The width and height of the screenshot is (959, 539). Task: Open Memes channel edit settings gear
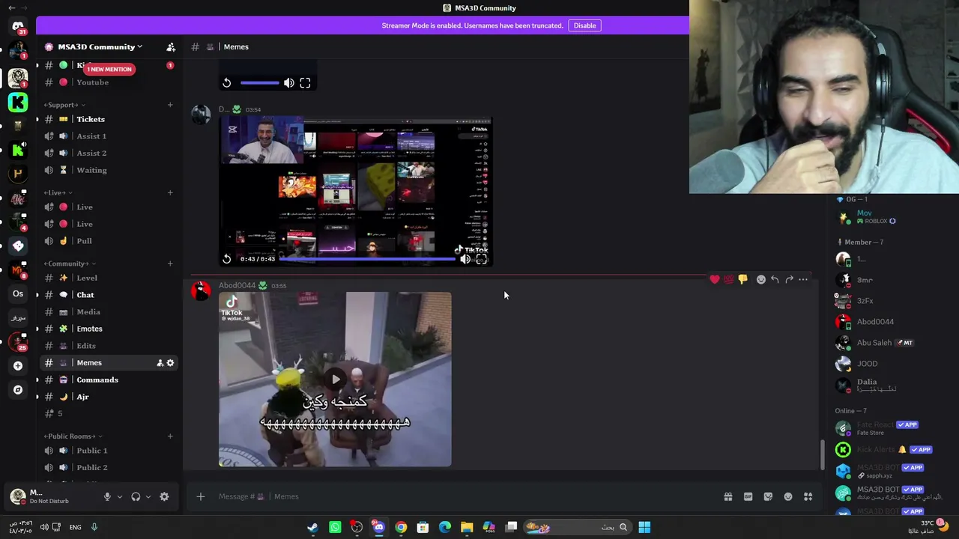(x=170, y=363)
